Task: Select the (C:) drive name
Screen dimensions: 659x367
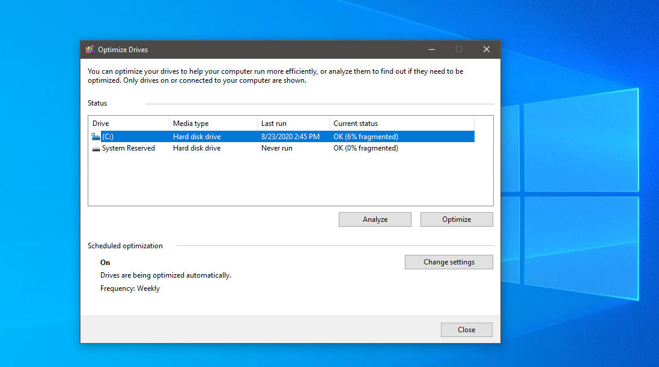Action: click(x=108, y=137)
